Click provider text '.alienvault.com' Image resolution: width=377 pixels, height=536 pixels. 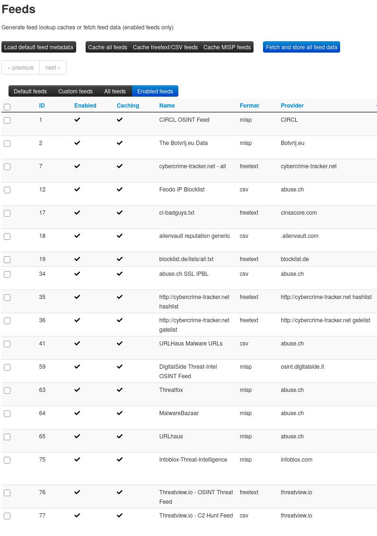coord(299,236)
